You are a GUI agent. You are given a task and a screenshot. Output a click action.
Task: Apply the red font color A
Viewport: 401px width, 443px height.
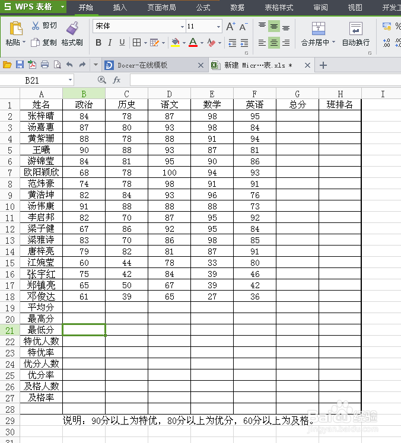[x=193, y=43]
